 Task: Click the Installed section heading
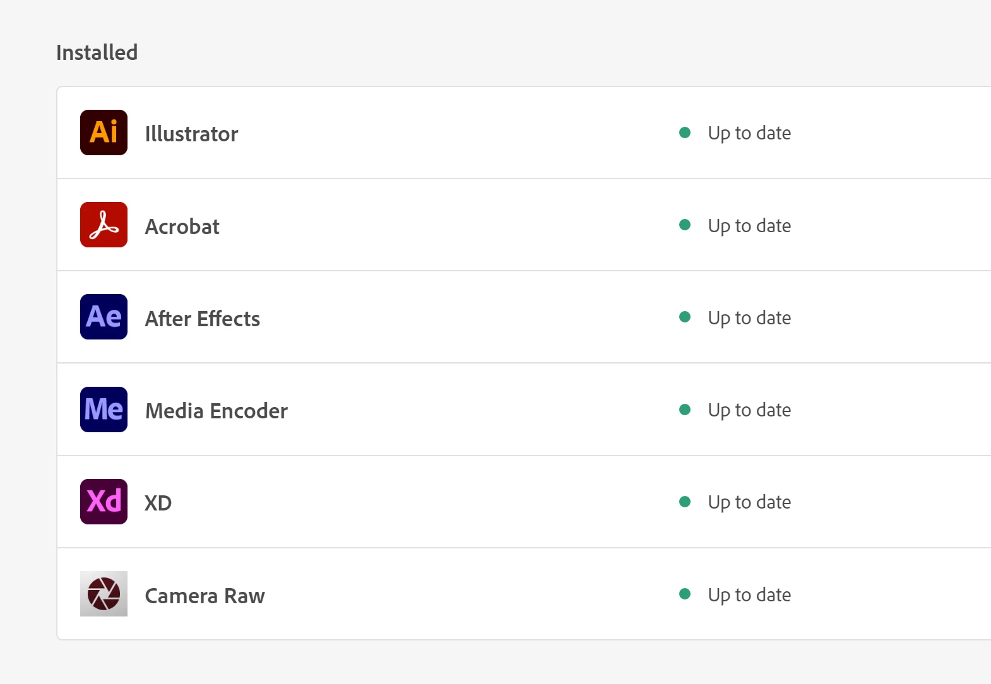(97, 52)
